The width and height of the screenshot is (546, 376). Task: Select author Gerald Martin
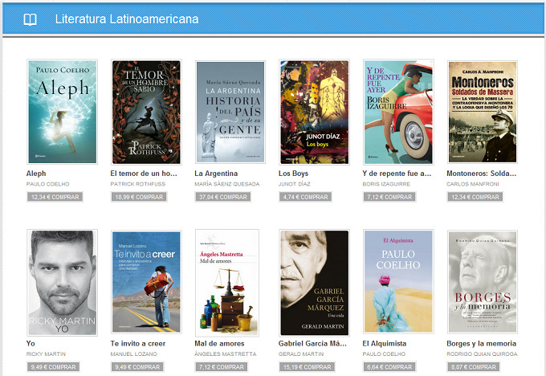click(x=301, y=354)
